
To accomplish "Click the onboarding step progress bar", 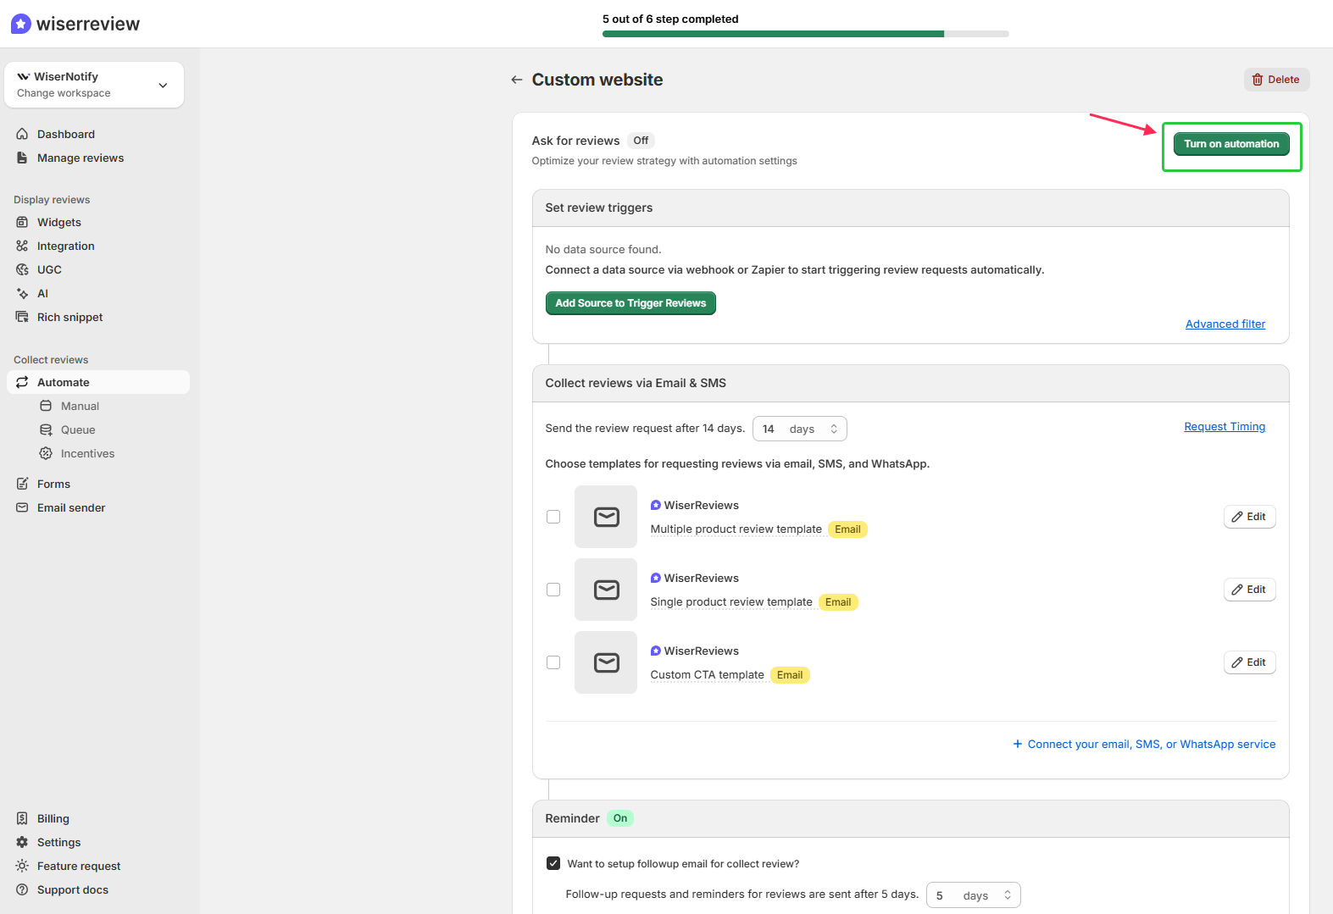I will click(x=805, y=34).
